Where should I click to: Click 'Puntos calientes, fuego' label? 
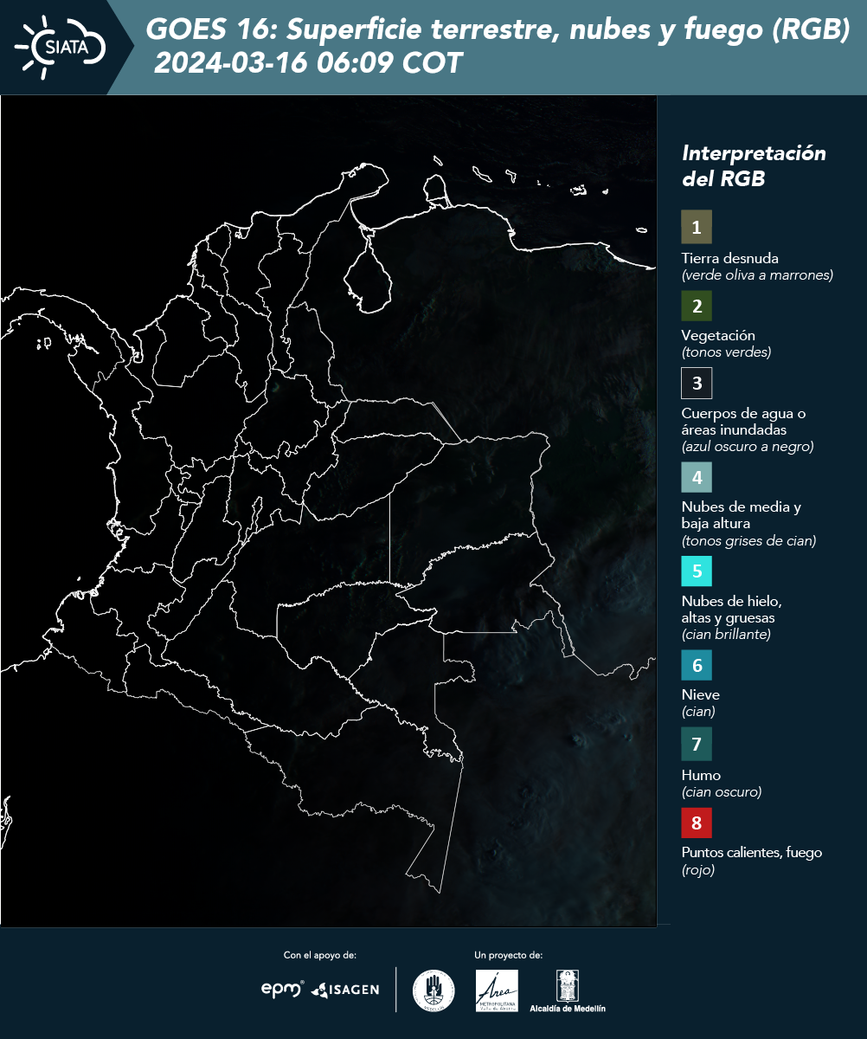pos(752,853)
